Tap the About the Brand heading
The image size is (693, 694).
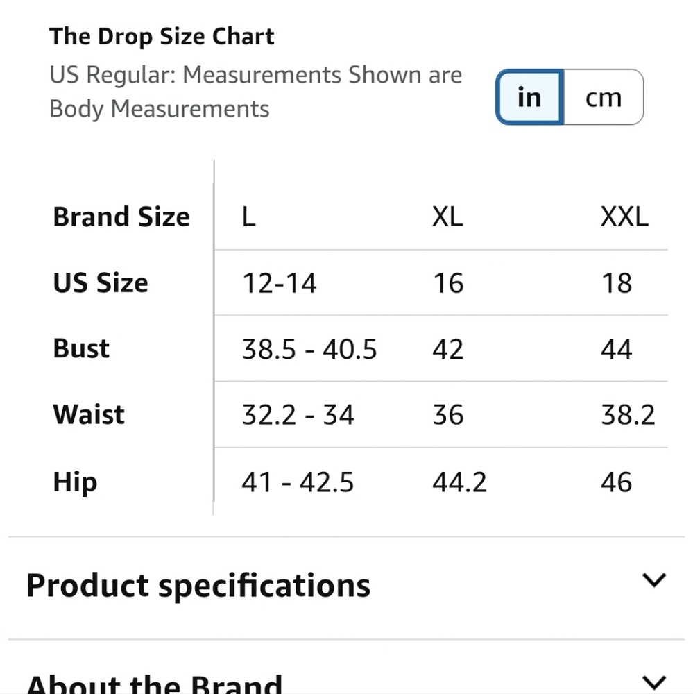pyautogui.click(x=154, y=684)
